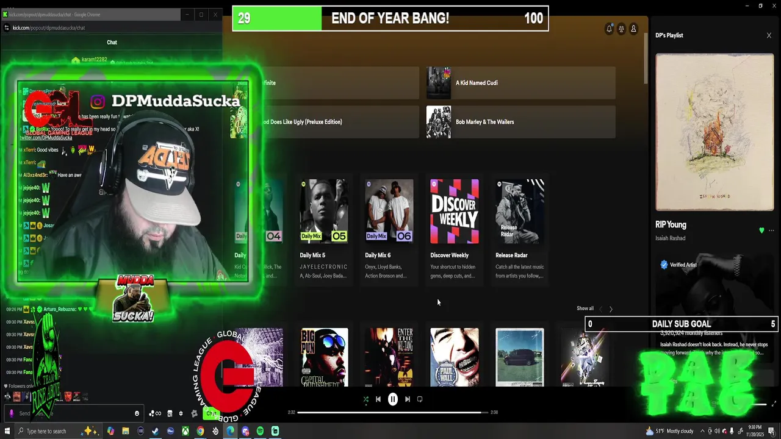The width and height of the screenshot is (781, 439).
Task: Skip to previous track
Action: tap(378, 399)
